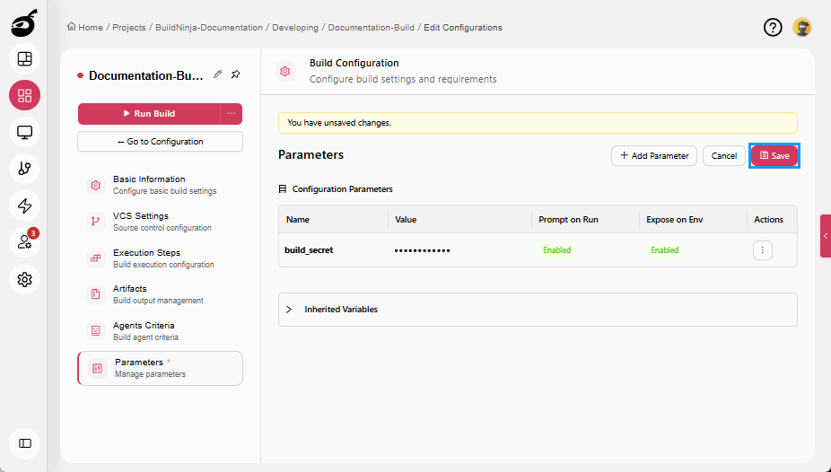
Task: Toggle Prompt on Run Enabled for build_secret
Action: point(556,250)
